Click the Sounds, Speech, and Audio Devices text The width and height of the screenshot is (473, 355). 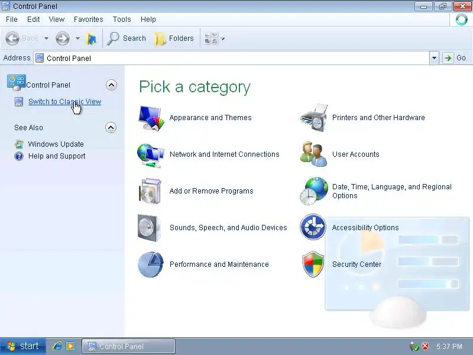tap(228, 228)
